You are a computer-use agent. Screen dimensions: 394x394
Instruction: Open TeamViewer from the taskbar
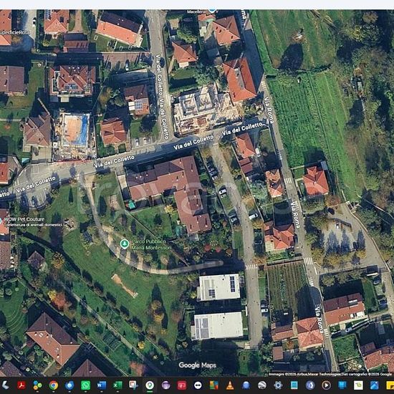coord(198,385)
